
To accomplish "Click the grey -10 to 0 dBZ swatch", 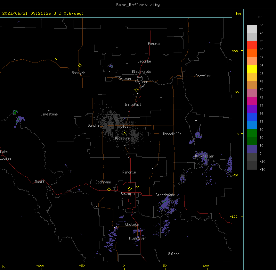I will 252,157.
